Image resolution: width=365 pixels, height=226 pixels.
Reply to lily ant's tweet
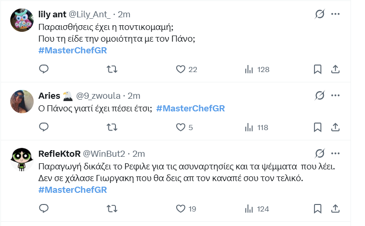[x=44, y=69]
